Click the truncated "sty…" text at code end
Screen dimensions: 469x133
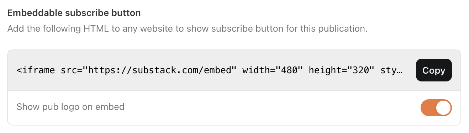click(391, 70)
